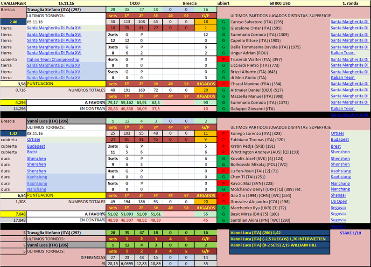
Task: Select the 05.11.16 date cell
Action: click(x=66, y=22)
